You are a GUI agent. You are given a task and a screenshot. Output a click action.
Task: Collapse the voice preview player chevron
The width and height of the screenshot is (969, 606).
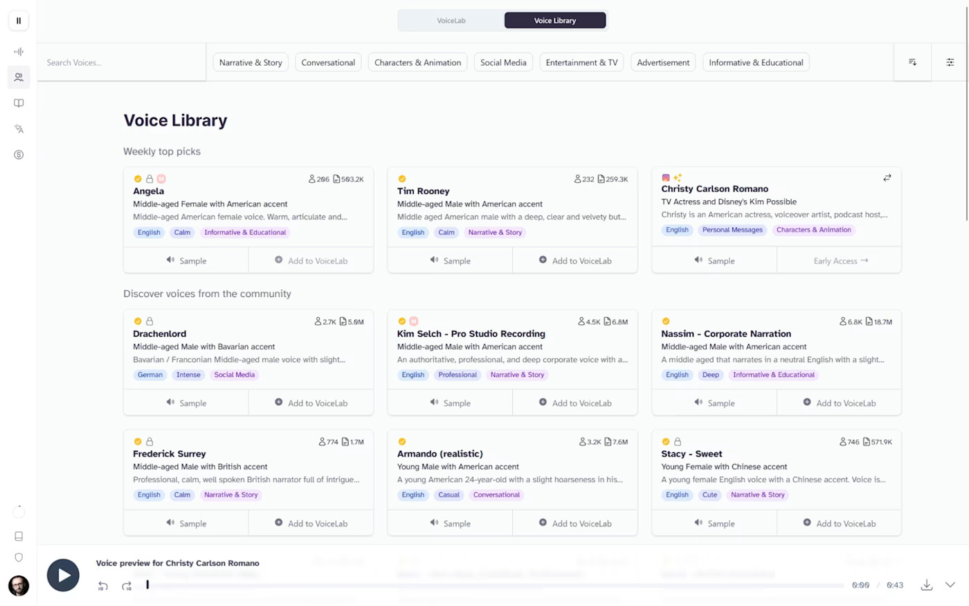coord(950,585)
